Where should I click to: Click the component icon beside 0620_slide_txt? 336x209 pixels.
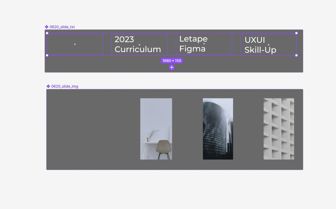(47, 27)
